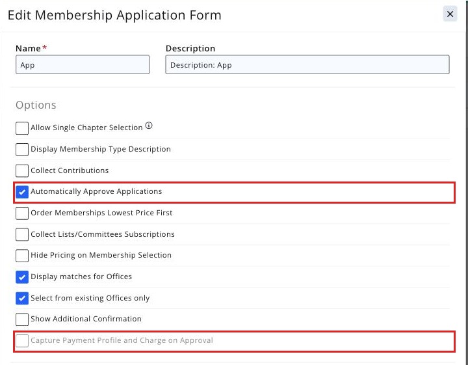This screenshot has width=468, height=365.
Task: Click the Collect Contributions label text
Action: (x=70, y=170)
